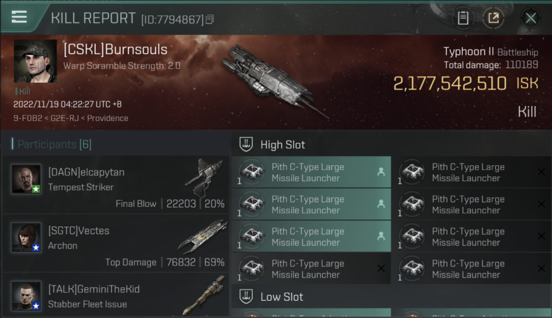The image size is (552, 318).
Task: Click the Archon ship icon
Action: tap(203, 236)
